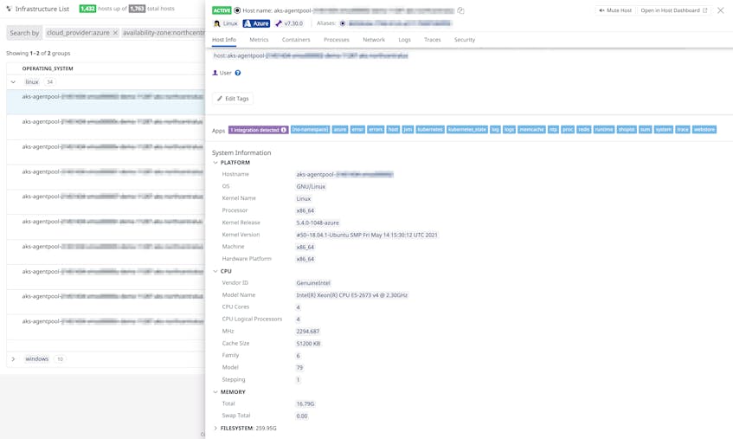Open the Network tab
Image resolution: width=733 pixels, height=439 pixels.
coord(374,40)
